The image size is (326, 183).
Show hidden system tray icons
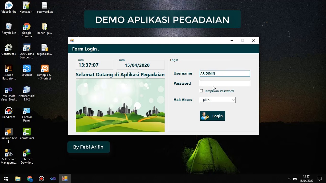pos(289,179)
